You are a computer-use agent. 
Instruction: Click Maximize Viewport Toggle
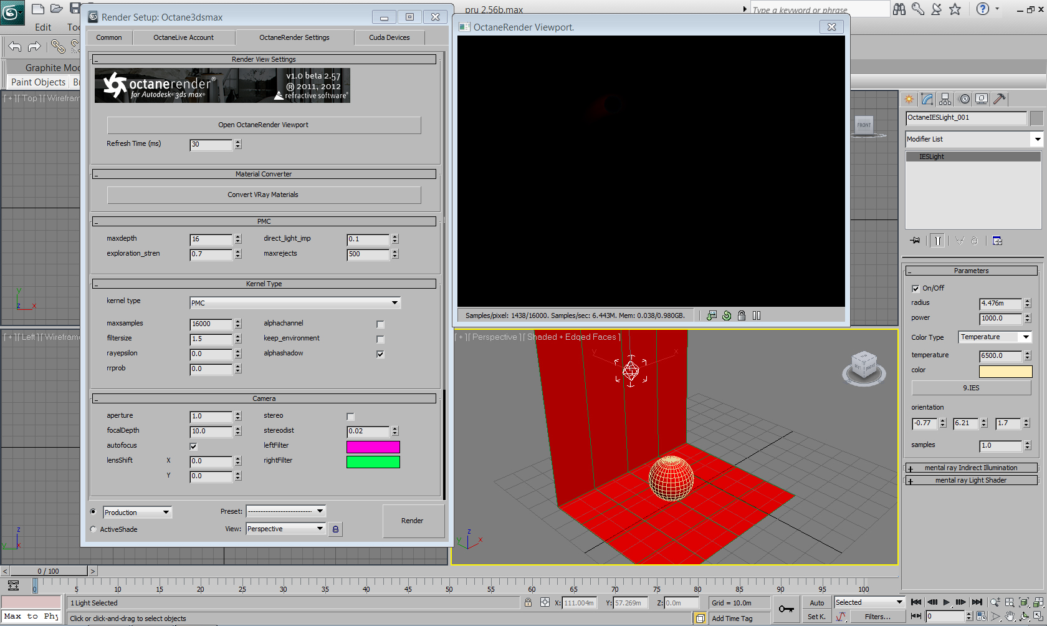(x=1038, y=616)
